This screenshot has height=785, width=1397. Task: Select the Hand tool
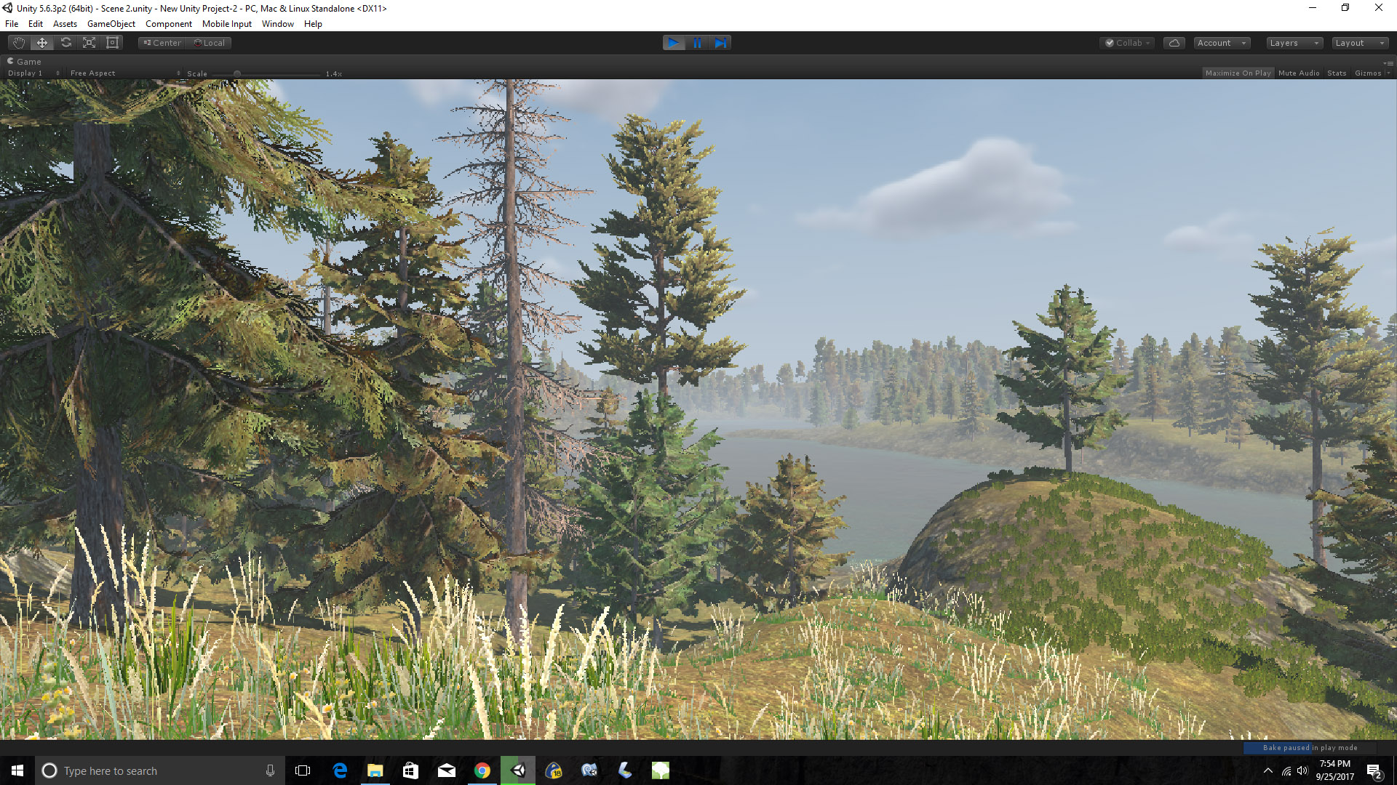(19, 43)
